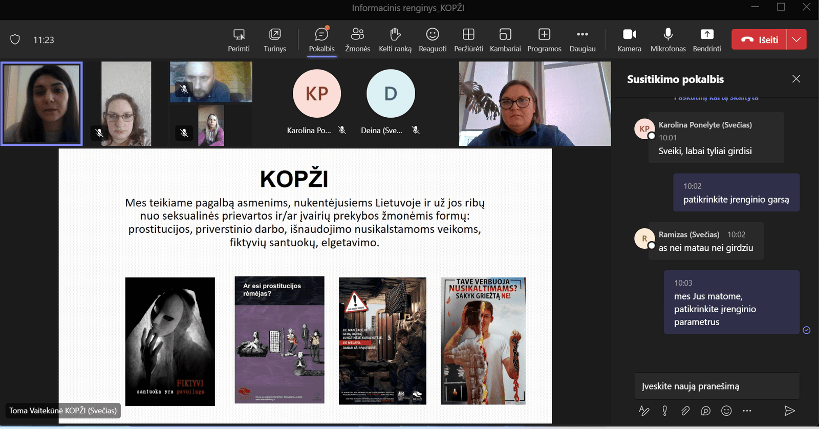Click muted mic icon beside Deina
Image resolution: width=819 pixels, height=429 pixels.
point(416,131)
